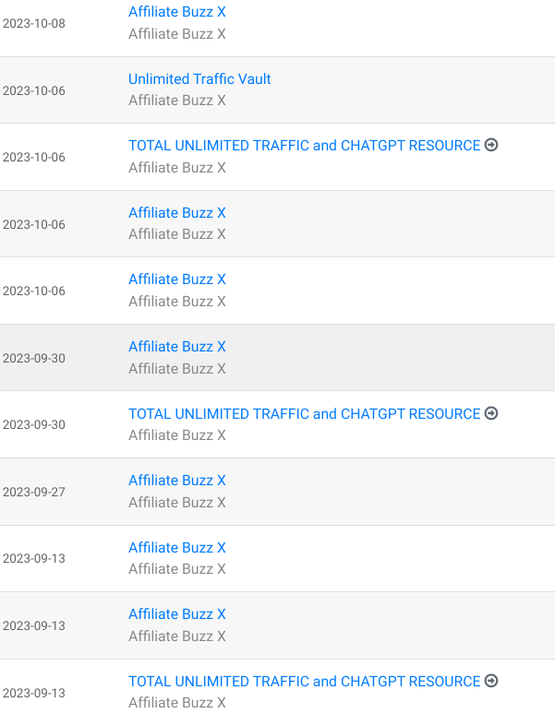Click the 2023-09-27 date text

coord(34,492)
